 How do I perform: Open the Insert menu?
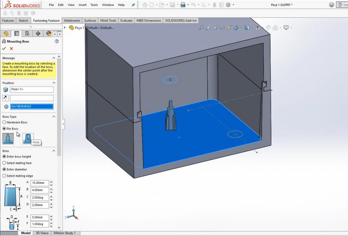[x=82, y=5]
